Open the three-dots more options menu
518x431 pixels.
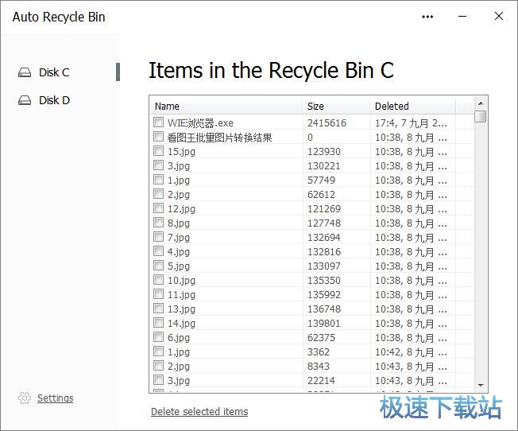(427, 17)
